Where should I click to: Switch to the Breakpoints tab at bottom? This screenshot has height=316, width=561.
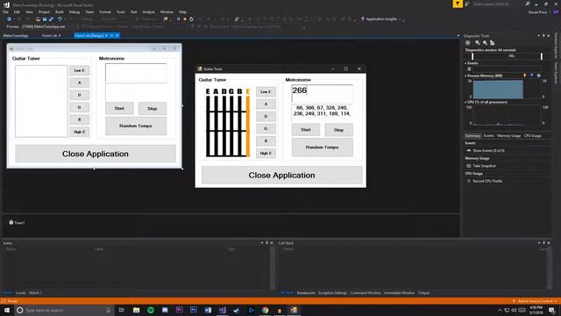click(x=306, y=292)
